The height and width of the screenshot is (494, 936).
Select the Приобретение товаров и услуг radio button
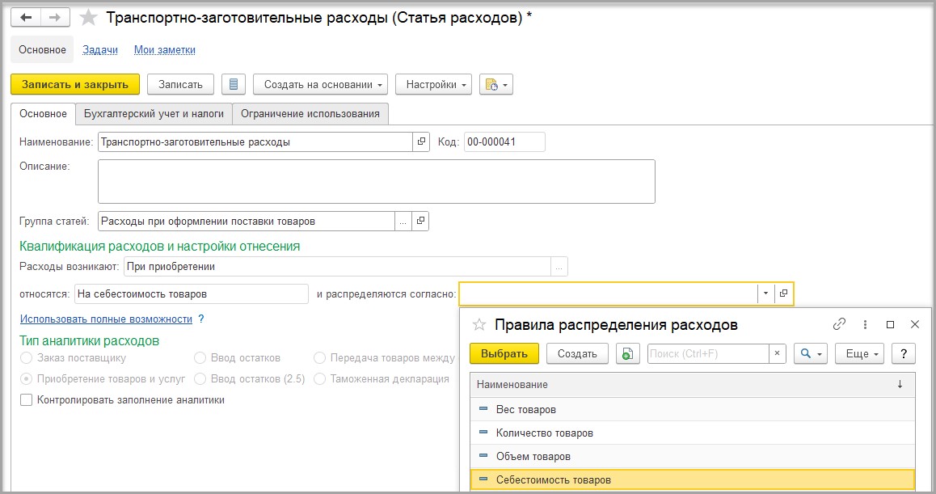[x=26, y=378]
